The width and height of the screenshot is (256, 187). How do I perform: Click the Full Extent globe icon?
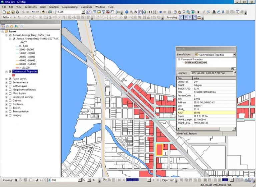tap(145, 12)
